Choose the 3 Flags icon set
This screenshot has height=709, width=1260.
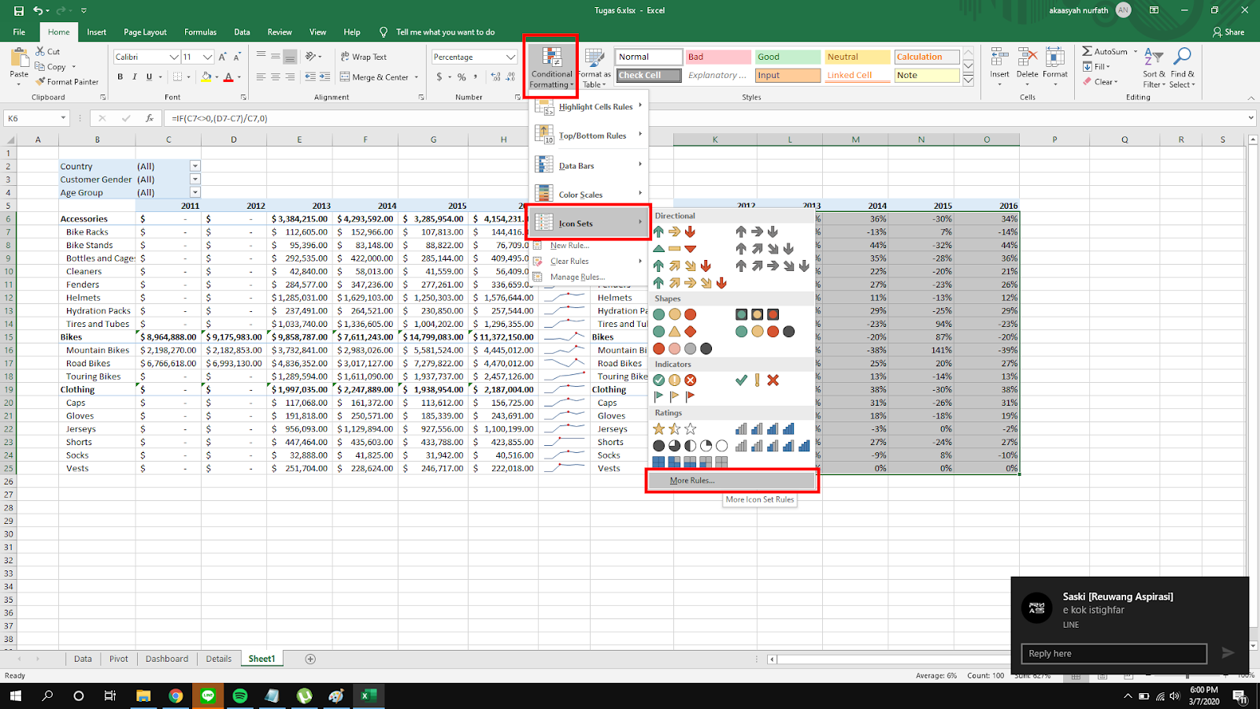click(674, 396)
